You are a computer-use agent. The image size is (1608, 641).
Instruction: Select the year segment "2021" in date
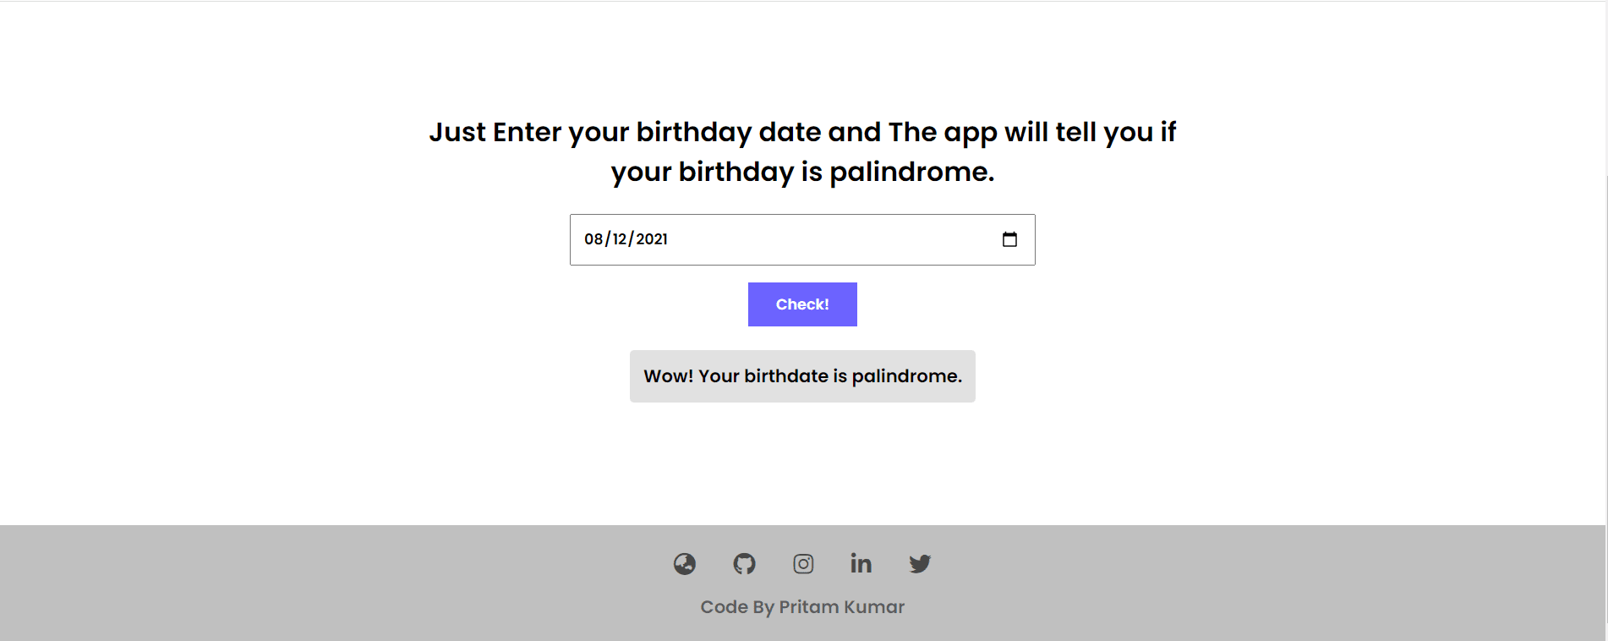652,239
